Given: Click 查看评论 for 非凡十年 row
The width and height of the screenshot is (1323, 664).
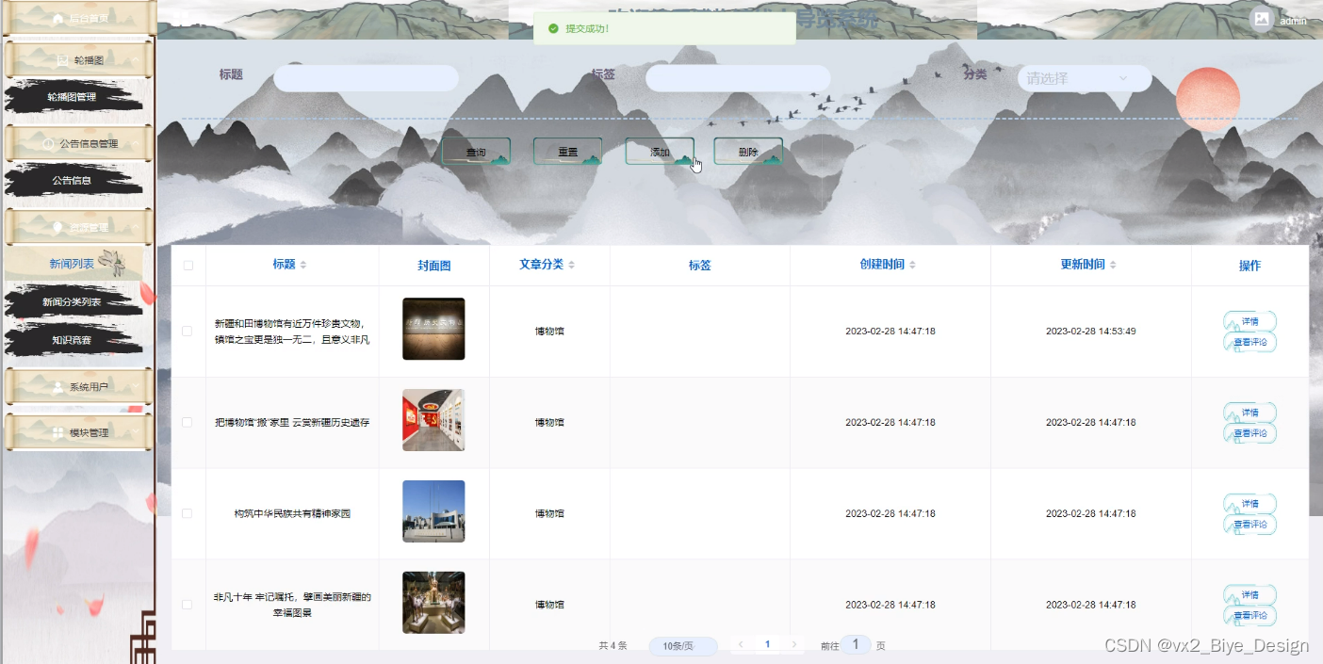Looking at the screenshot, I should coord(1249,616).
